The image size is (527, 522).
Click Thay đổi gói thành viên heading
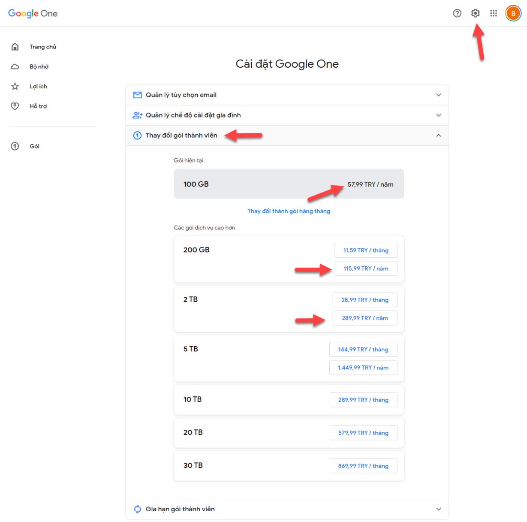click(181, 136)
